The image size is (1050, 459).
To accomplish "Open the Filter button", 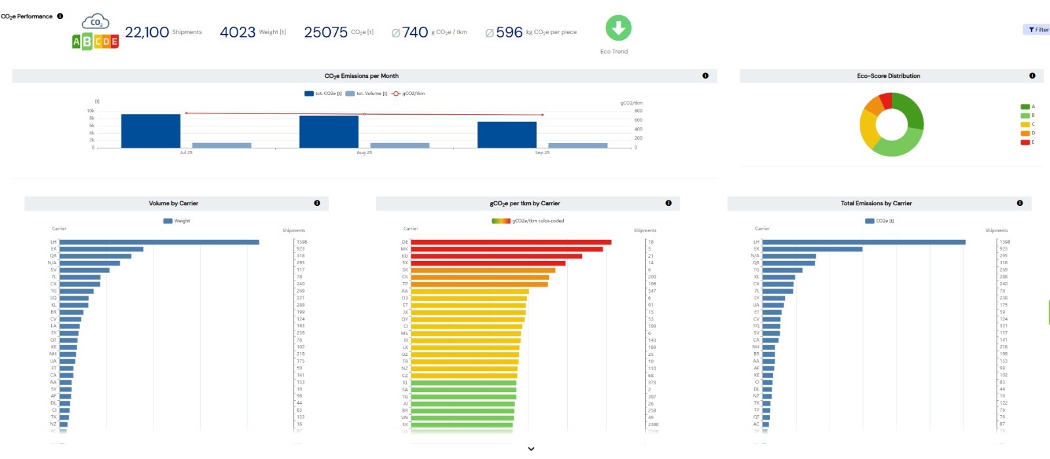I will [1038, 30].
